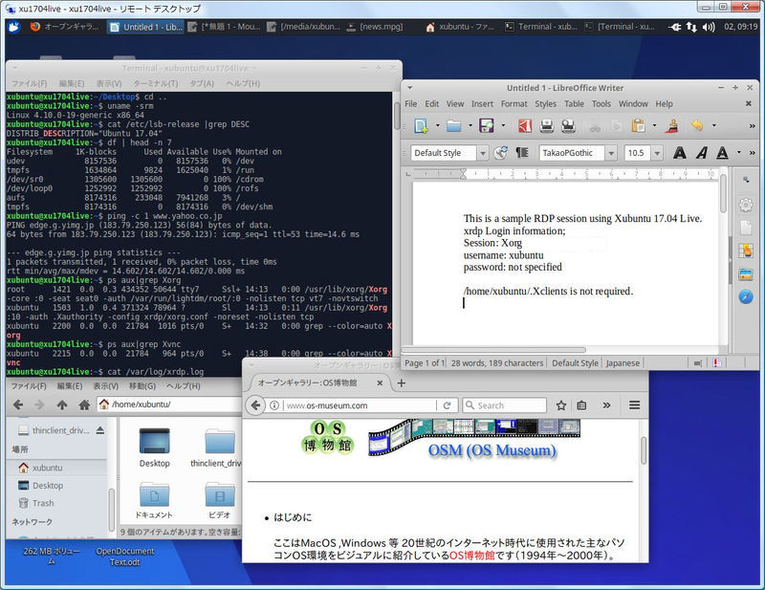765x590 pixels.
Task: Click the Paste clipboard icon in Writer
Action: pos(638,126)
